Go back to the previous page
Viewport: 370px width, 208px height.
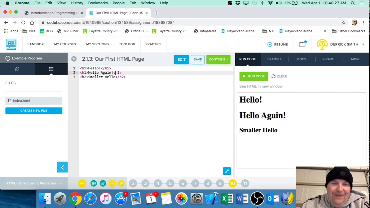point(6,23)
